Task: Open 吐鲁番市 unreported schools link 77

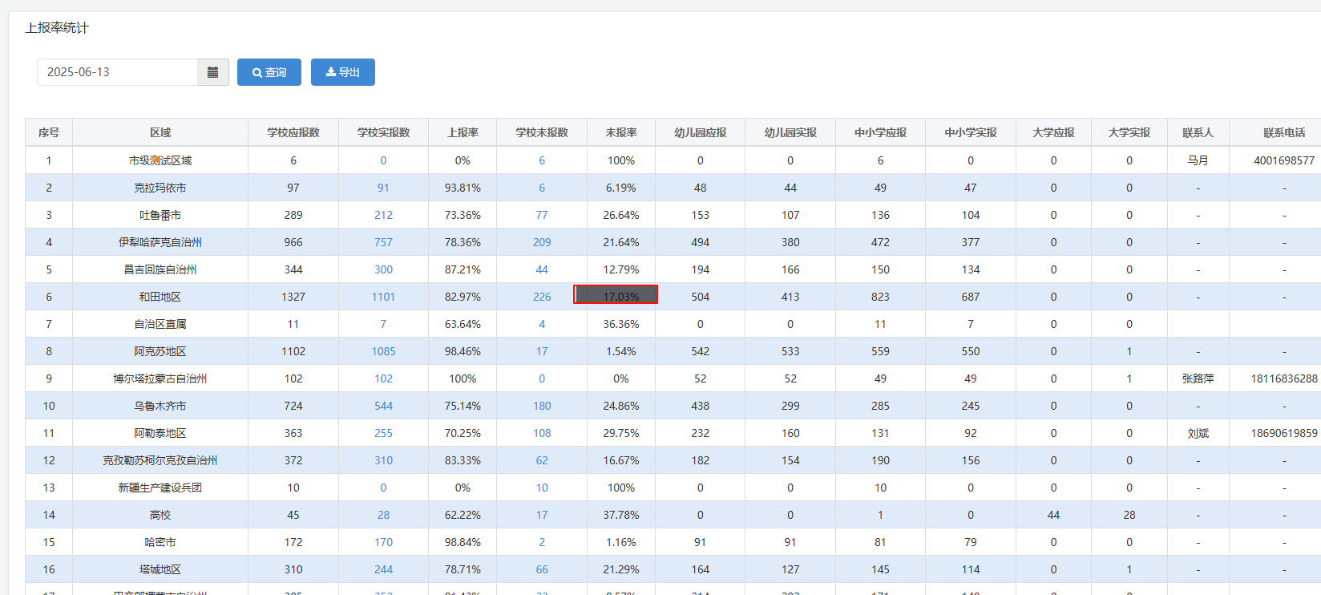Action: click(x=542, y=215)
